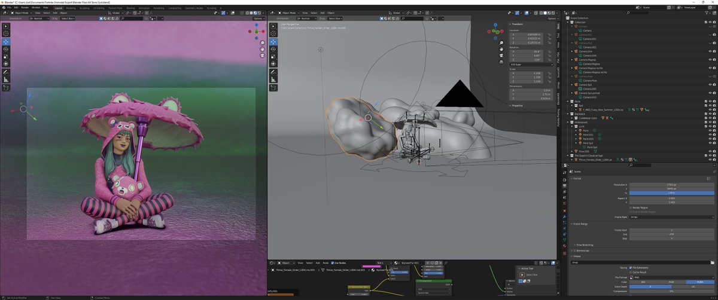718x300 pixels.
Task: Toggle camera view icon in left viewport
Action: click(262, 56)
